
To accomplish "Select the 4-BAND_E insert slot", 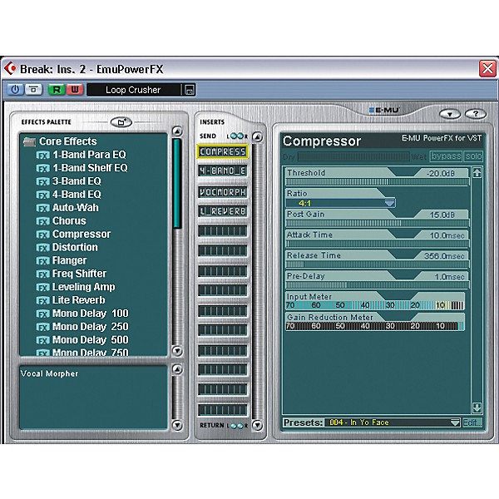I will point(222,170).
